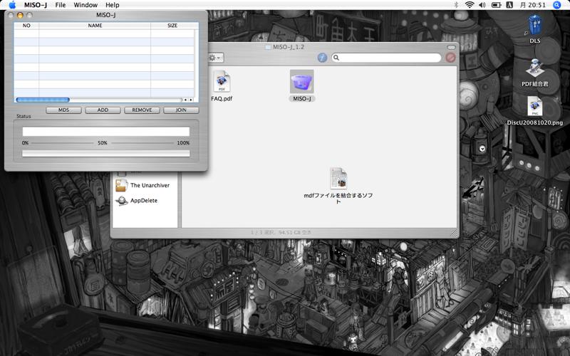
Task: Open the File menu
Action: pos(61,5)
